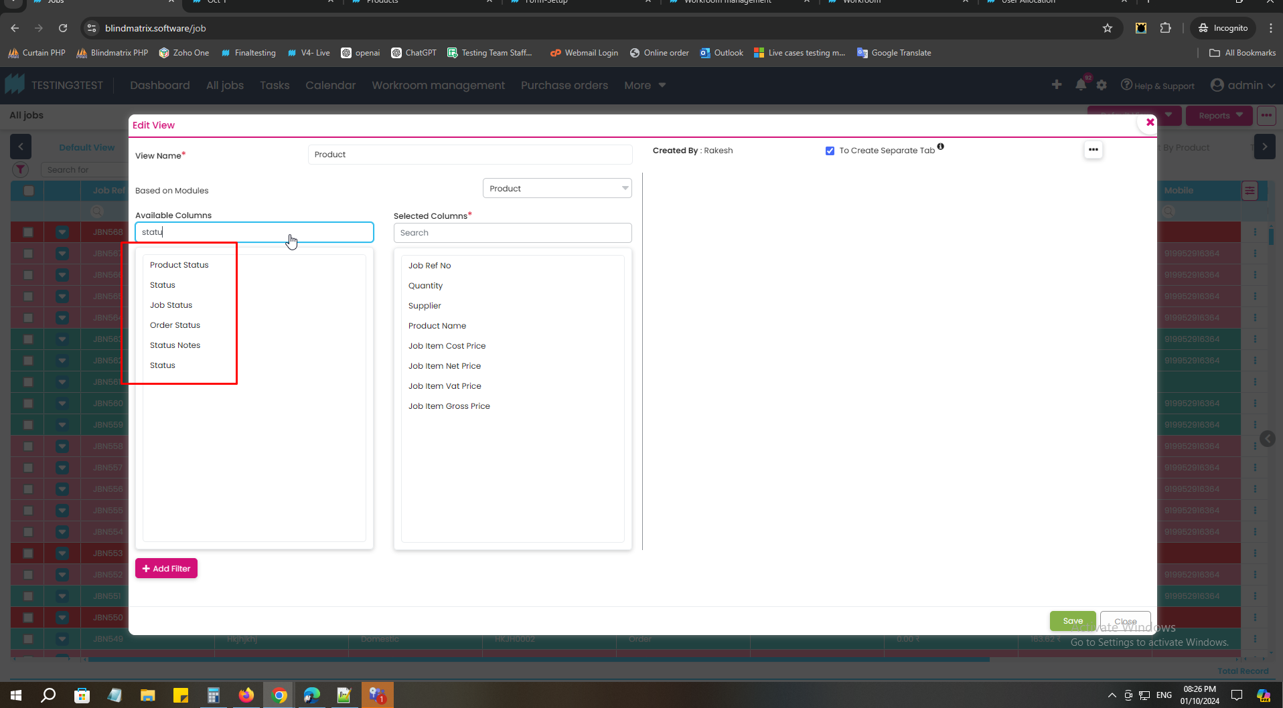The height and width of the screenshot is (708, 1283).
Task: Open Chrome from the Windows taskbar
Action: click(x=279, y=695)
